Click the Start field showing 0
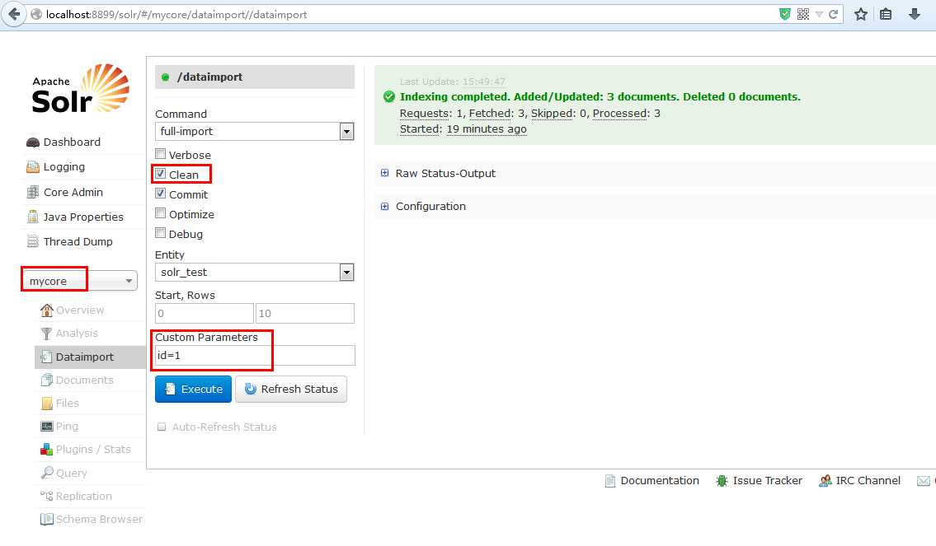936x546 pixels. point(205,313)
